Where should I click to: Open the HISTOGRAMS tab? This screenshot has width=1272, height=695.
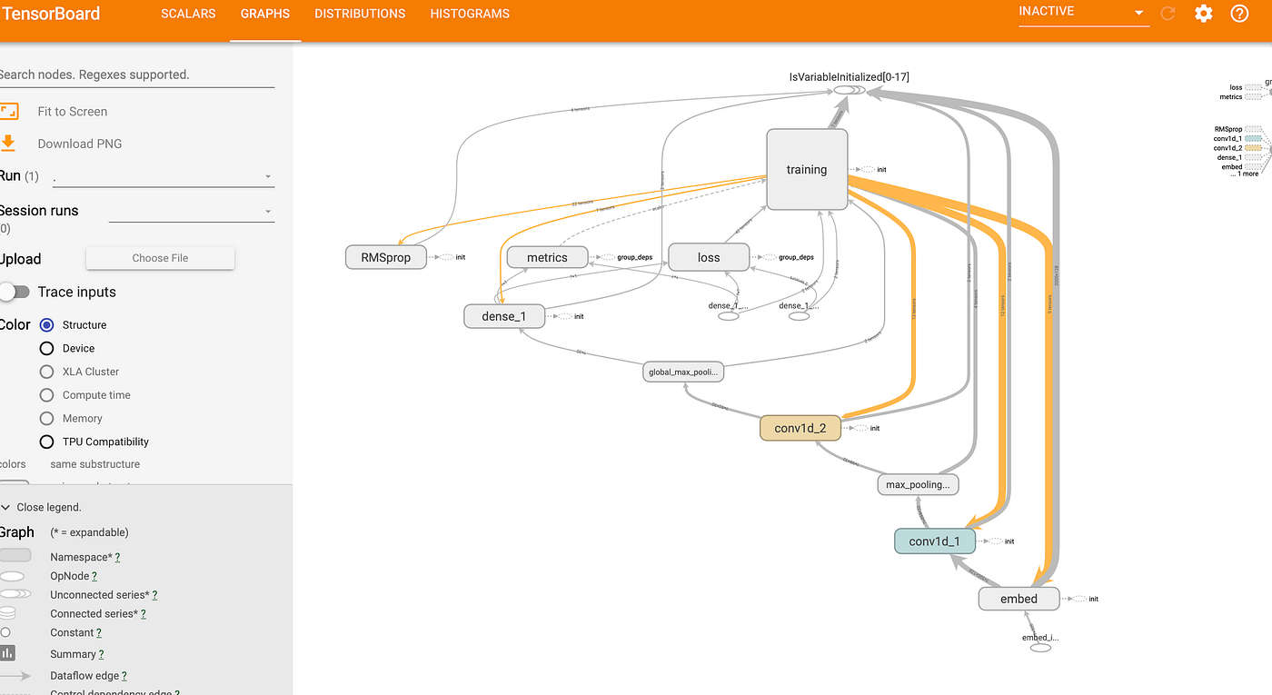(x=469, y=14)
